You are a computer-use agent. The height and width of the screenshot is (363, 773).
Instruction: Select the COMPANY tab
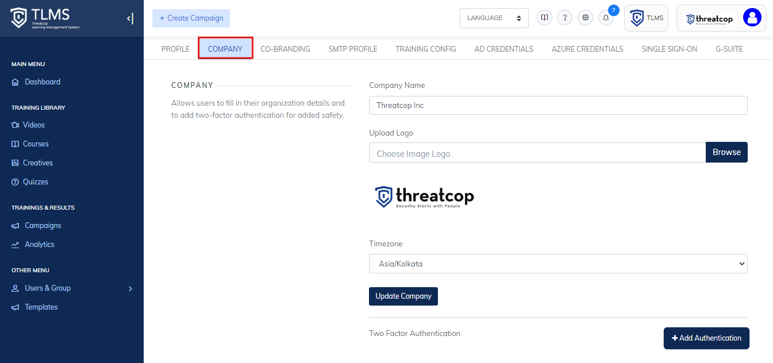pyautogui.click(x=225, y=49)
